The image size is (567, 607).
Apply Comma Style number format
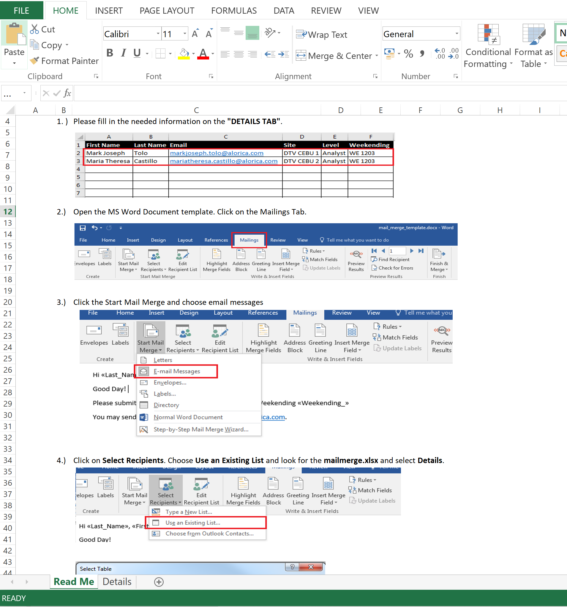coord(422,54)
